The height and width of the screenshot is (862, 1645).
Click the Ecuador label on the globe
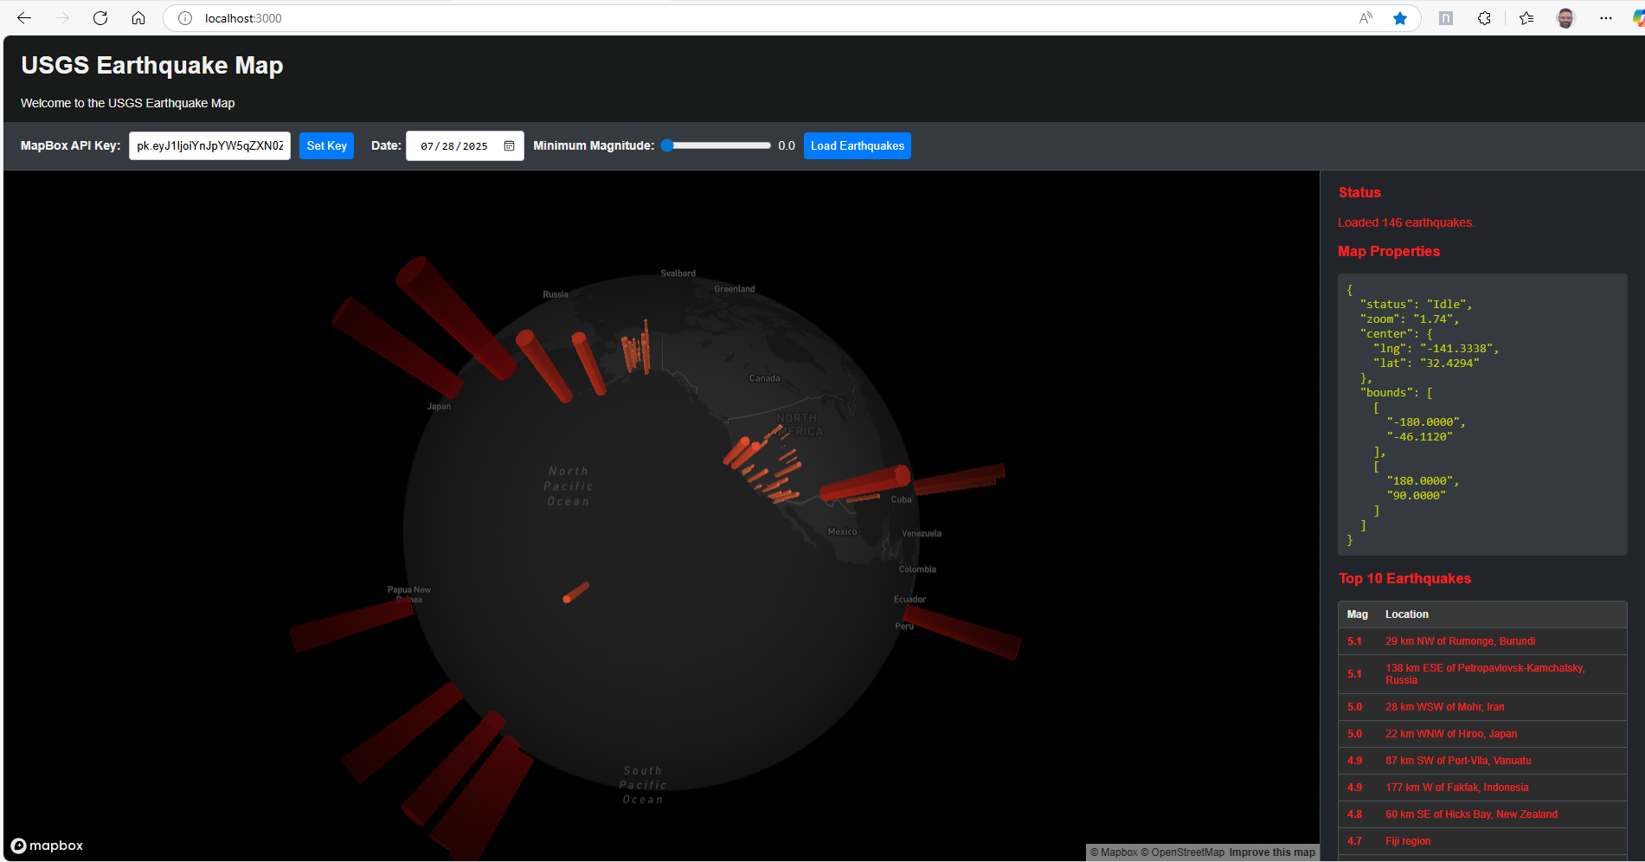click(909, 599)
